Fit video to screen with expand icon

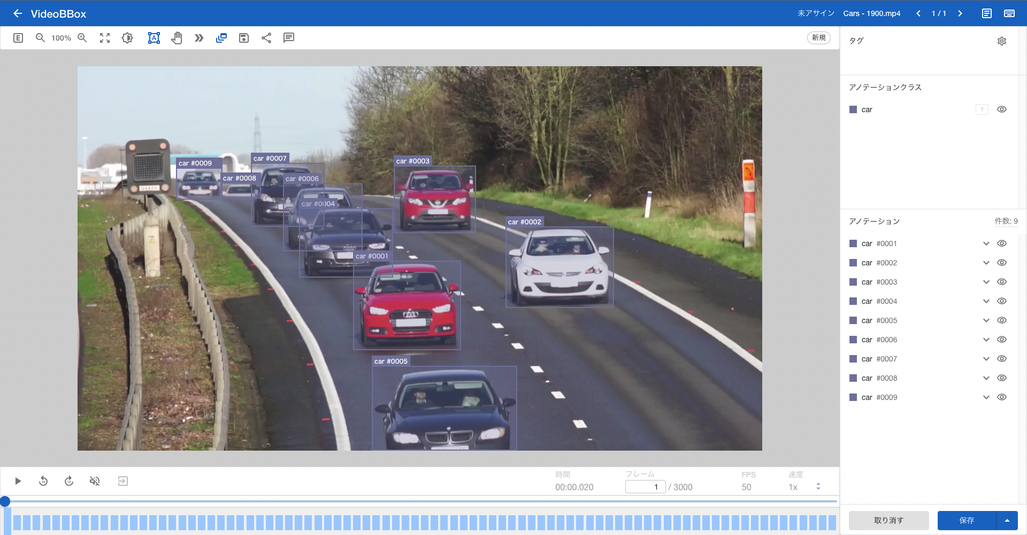click(x=105, y=38)
